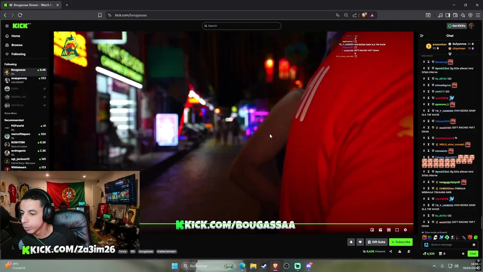Open channel points 4,320 balance
The image size is (483, 272).
point(429,254)
